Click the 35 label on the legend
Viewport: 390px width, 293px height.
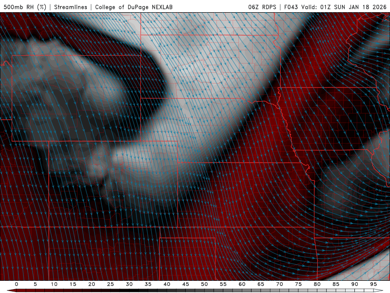pos(148,284)
